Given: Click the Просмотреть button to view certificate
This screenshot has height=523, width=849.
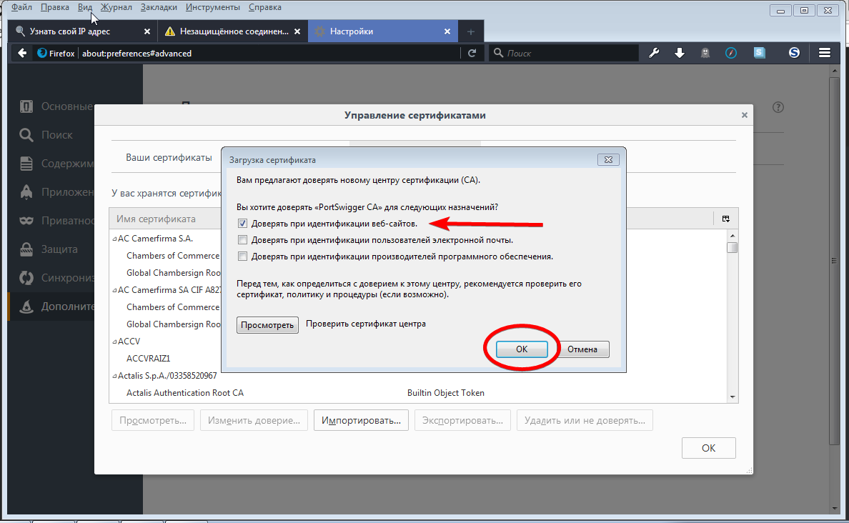Looking at the screenshot, I should (x=267, y=325).
